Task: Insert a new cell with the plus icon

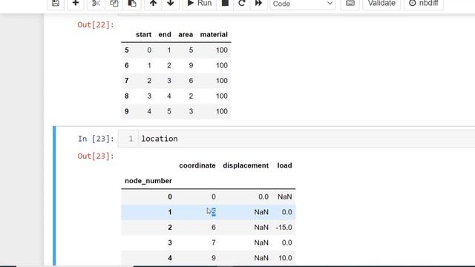Action: 76,4
